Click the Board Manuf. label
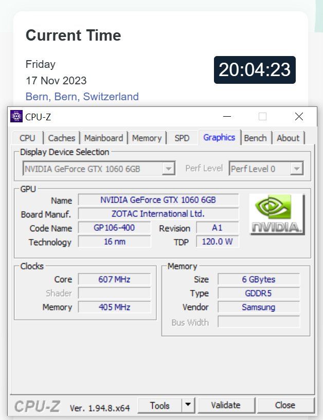323x420 pixels. coord(46,214)
